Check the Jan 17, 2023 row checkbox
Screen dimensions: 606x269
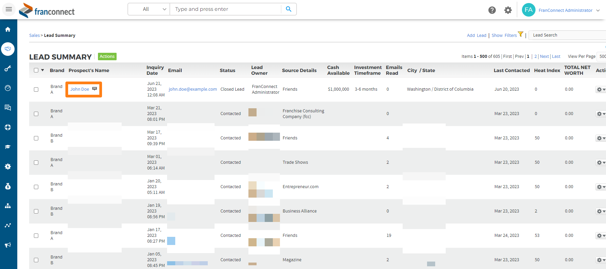tap(36, 236)
